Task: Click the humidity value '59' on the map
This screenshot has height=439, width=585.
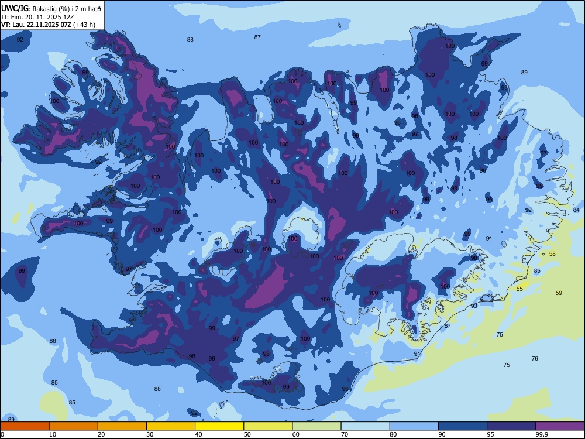Action: (559, 293)
